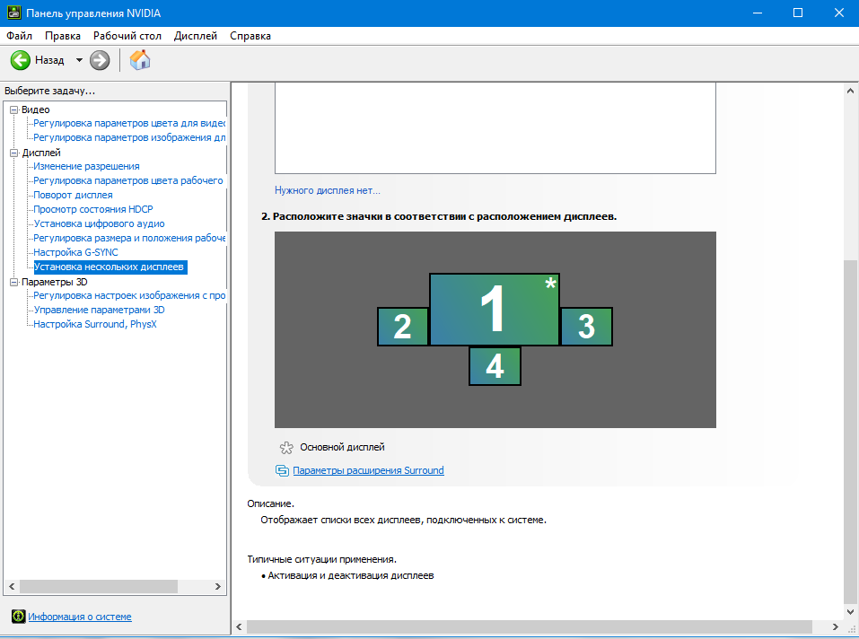Click the system information icon
859x639 pixels.
19,617
